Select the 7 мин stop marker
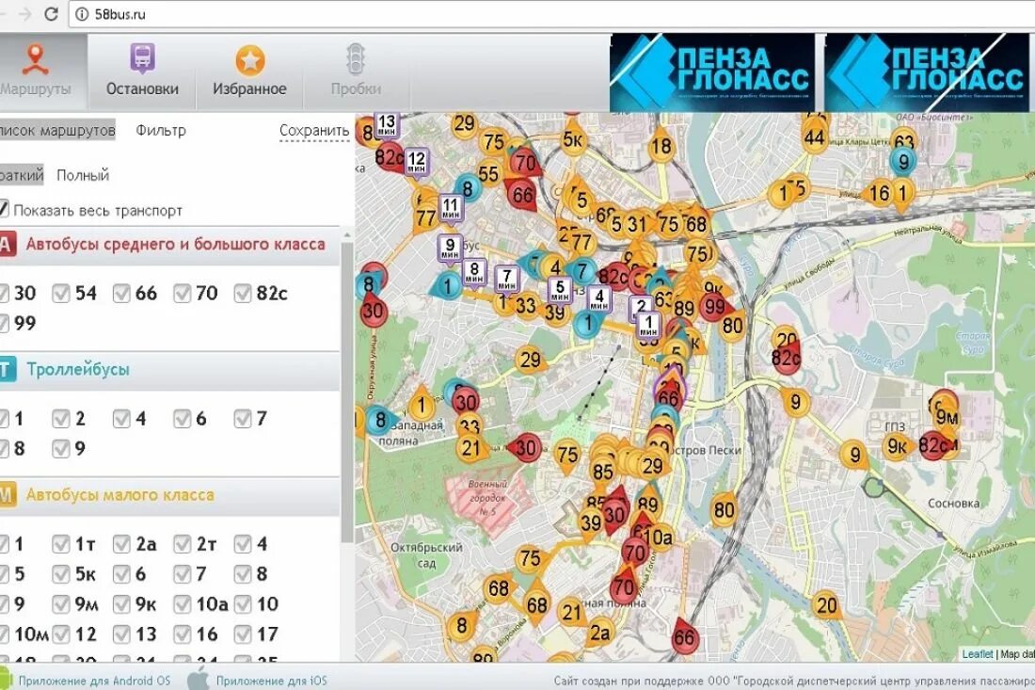This screenshot has height=690, width=1035. pyautogui.click(x=506, y=278)
